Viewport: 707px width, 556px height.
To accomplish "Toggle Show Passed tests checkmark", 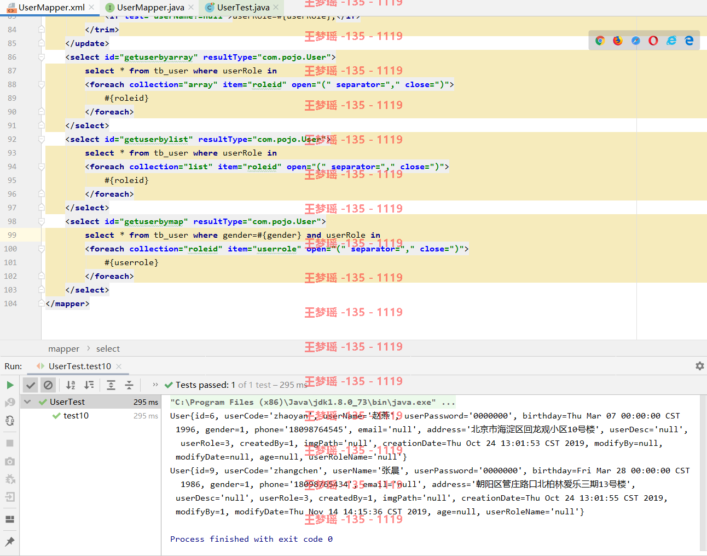I will click(x=31, y=385).
